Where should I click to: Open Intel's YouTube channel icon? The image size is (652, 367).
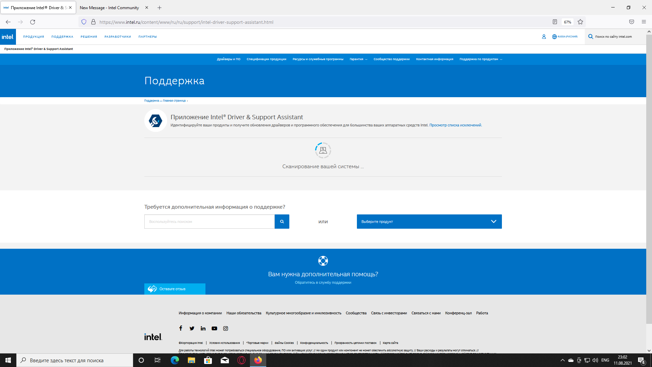[x=214, y=328]
